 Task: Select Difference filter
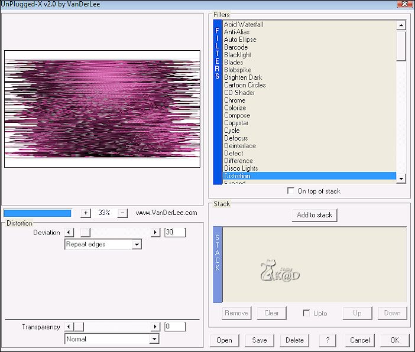point(309,161)
